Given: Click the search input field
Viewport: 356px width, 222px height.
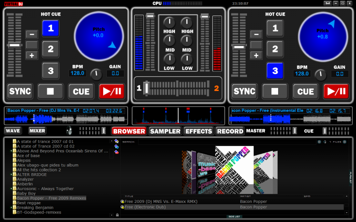Looking at the screenshot, I should tap(227, 142).
